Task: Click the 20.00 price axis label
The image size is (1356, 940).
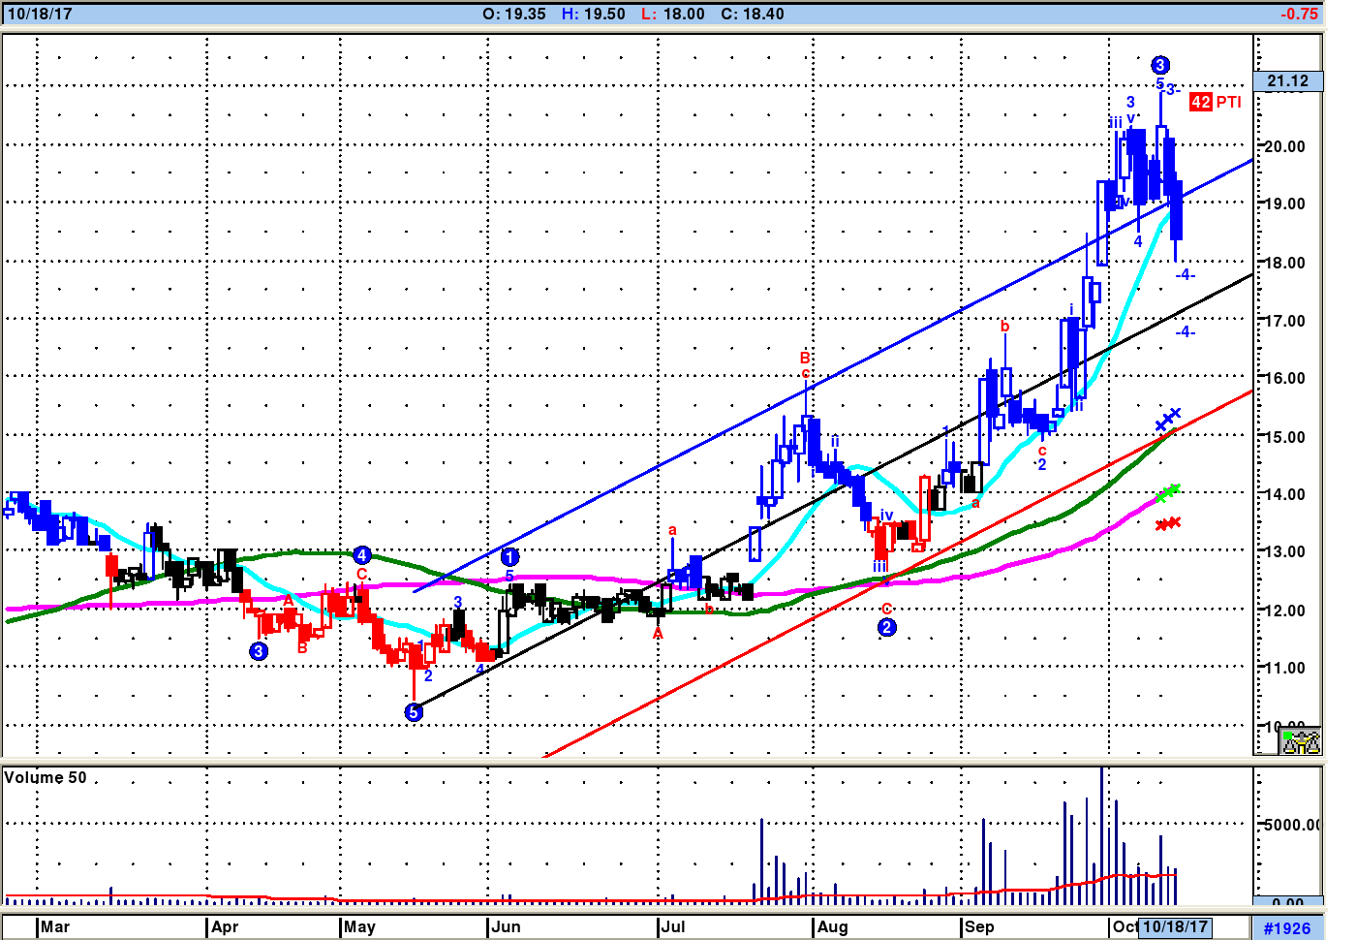Action: pyautogui.click(x=1285, y=146)
